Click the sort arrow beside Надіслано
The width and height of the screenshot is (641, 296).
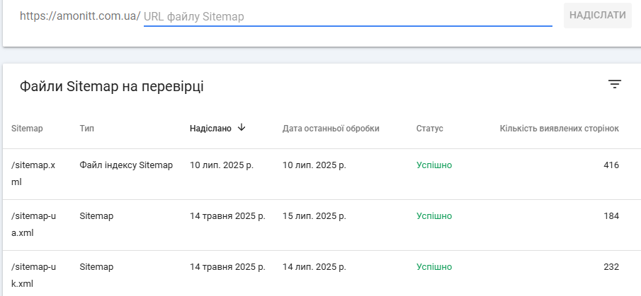(242, 128)
